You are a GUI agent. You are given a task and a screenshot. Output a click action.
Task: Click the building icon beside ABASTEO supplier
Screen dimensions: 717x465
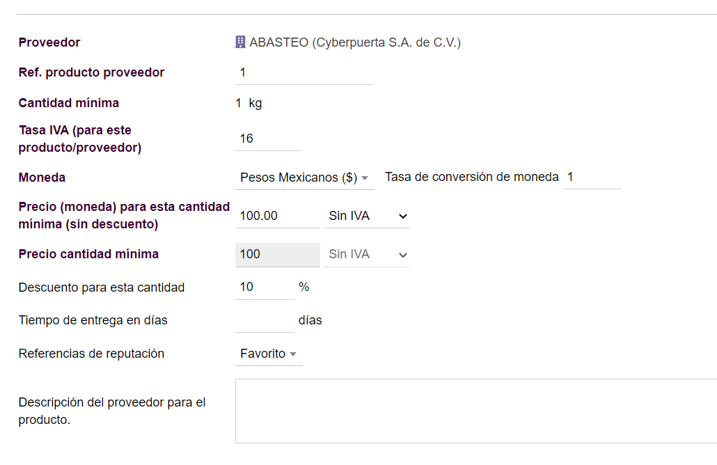pyautogui.click(x=240, y=42)
